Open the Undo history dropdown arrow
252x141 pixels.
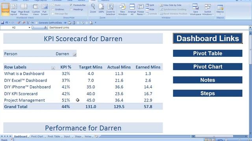click(x=9, y=23)
